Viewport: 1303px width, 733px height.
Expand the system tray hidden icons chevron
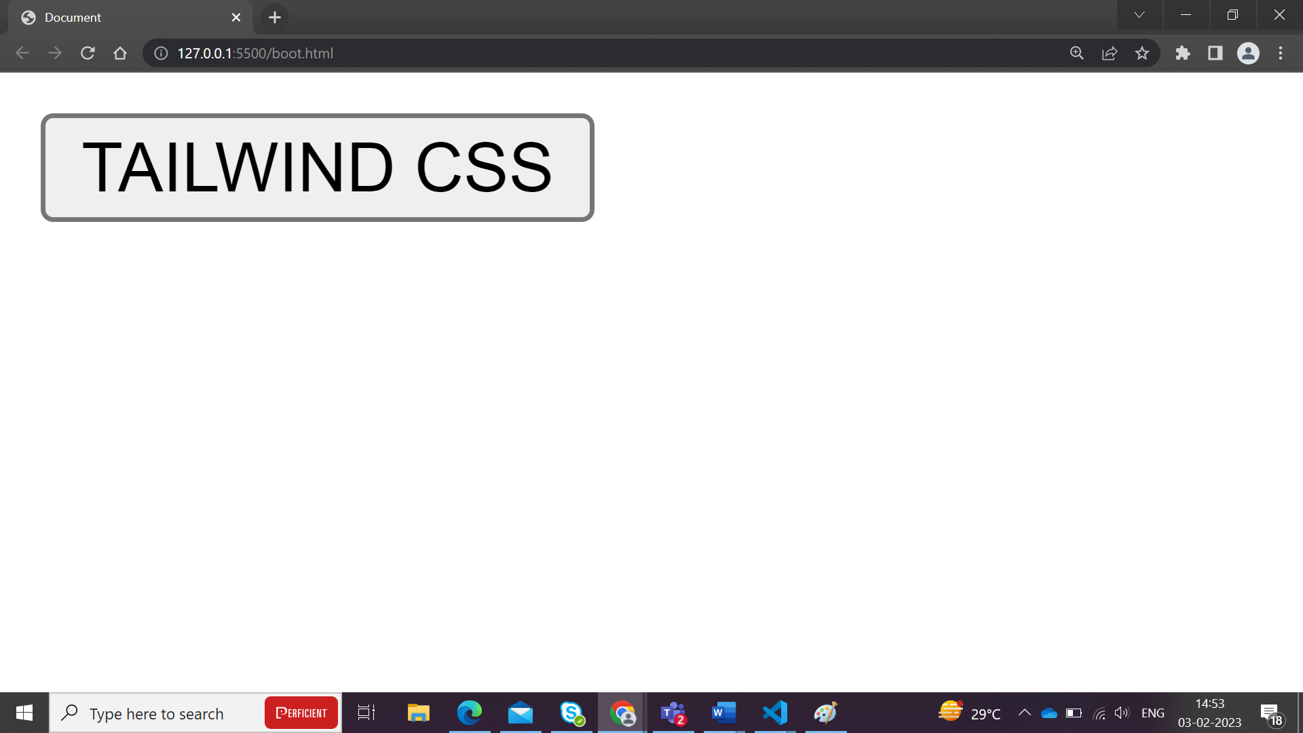pos(1023,713)
